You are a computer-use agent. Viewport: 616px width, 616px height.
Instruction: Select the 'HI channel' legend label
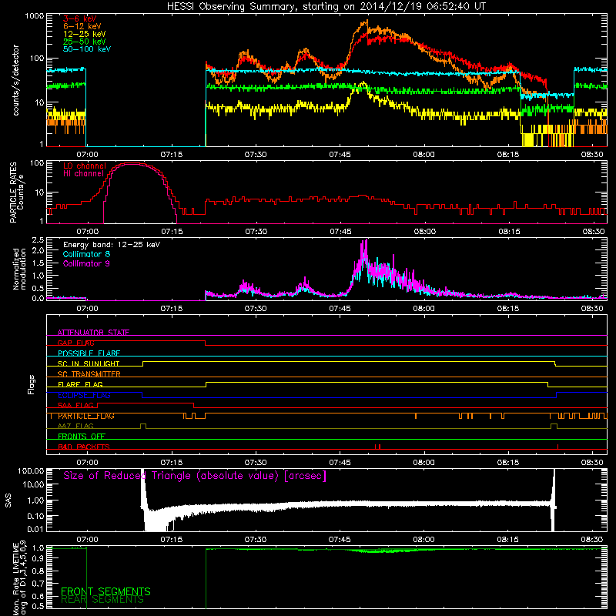pos(83,174)
